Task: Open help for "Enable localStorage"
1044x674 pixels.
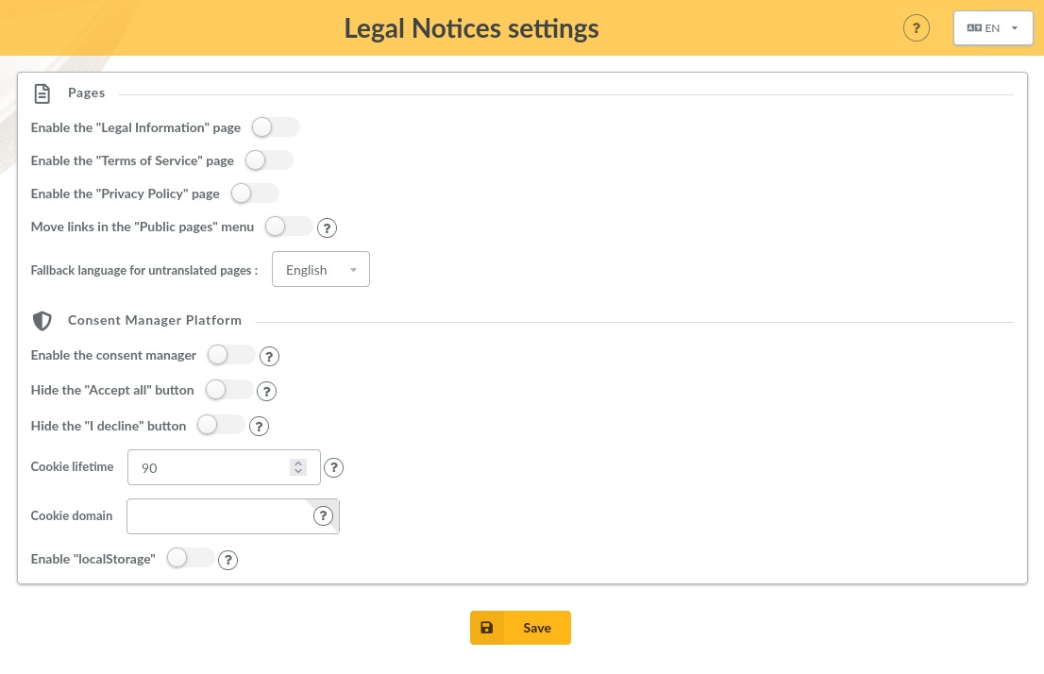Action: [x=228, y=560]
